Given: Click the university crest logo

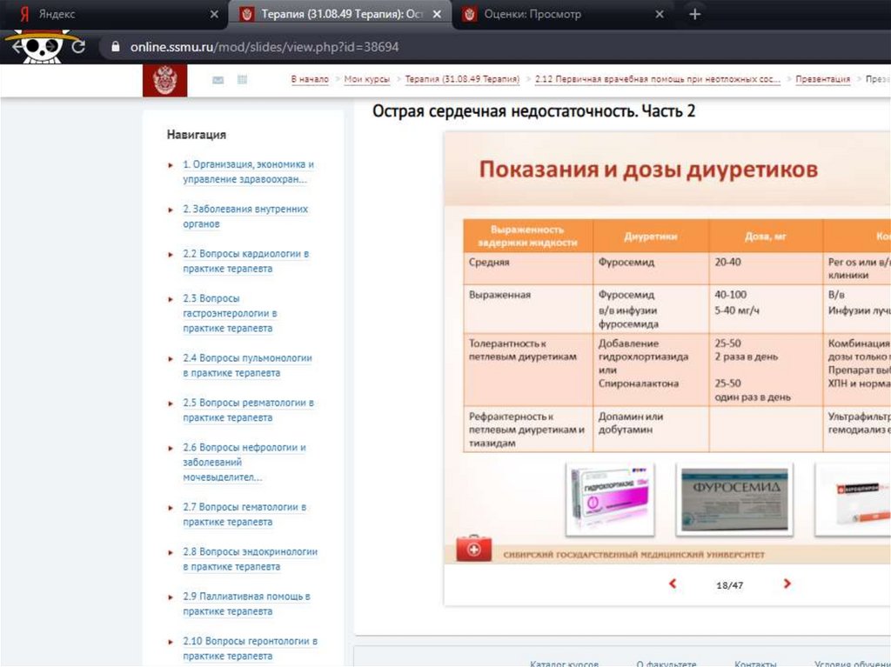Looking at the screenshot, I should [164, 80].
